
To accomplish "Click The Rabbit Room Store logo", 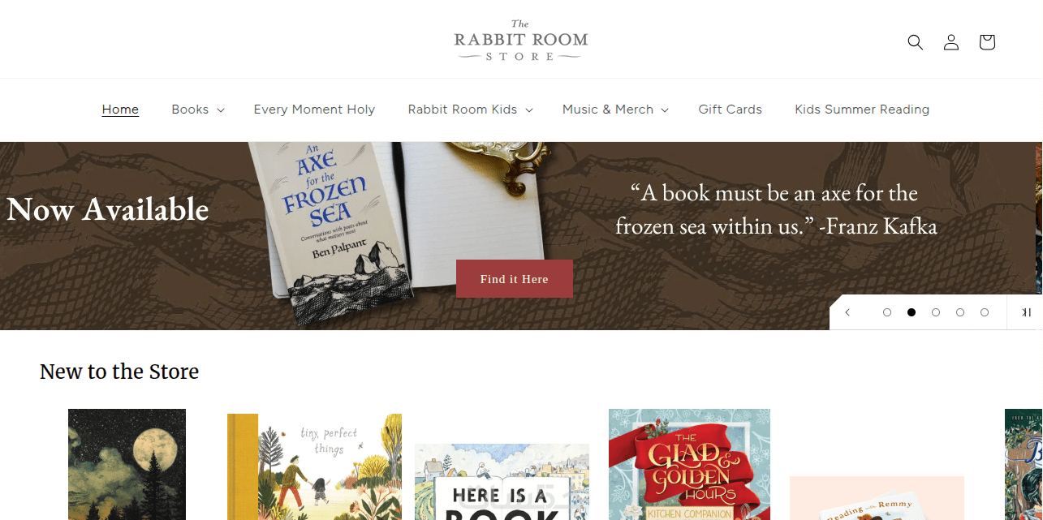I will coord(521,41).
